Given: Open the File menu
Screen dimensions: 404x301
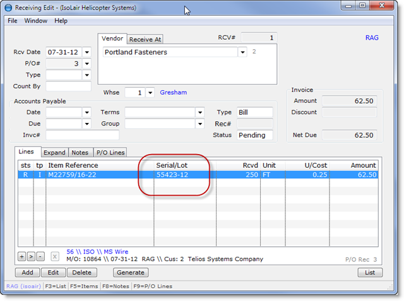Looking at the screenshot, I should pos(13,21).
